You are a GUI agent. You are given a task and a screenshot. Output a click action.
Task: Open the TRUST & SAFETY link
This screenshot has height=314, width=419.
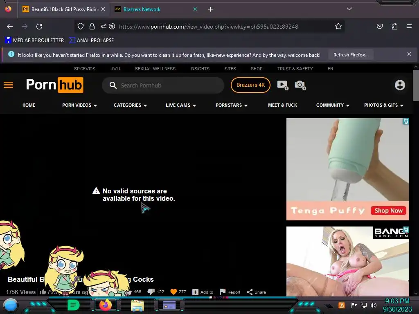(295, 69)
